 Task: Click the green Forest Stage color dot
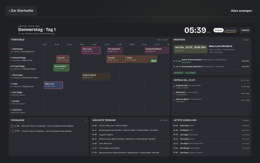(x=11, y=67)
